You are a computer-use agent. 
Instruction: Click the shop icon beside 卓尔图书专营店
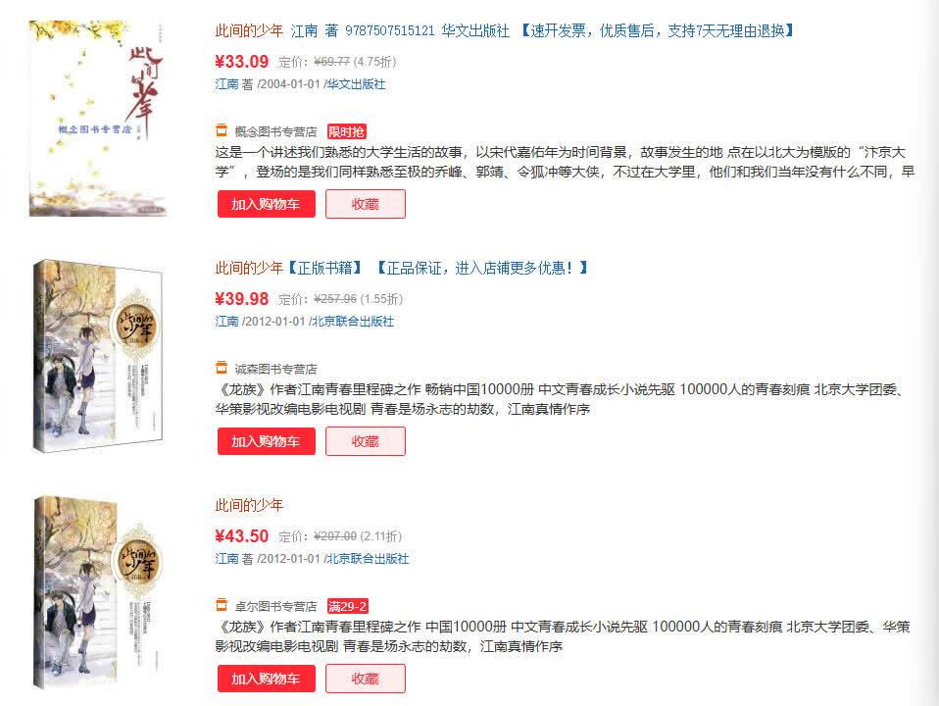[x=222, y=605]
